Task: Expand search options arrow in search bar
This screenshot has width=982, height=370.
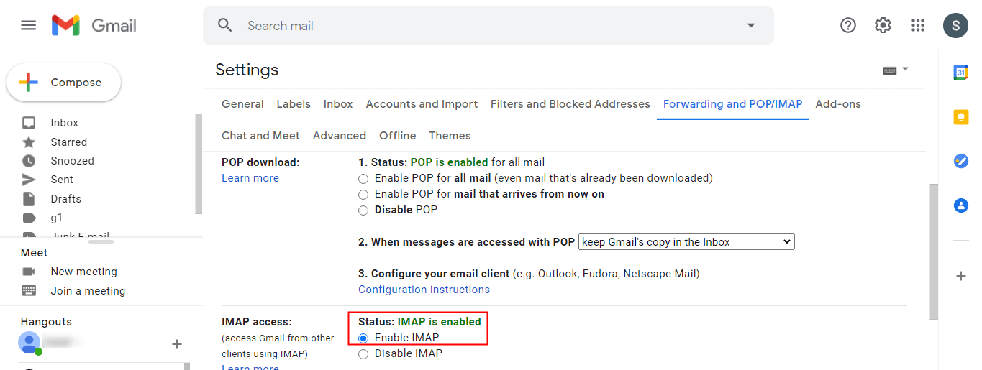Action: click(x=751, y=26)
